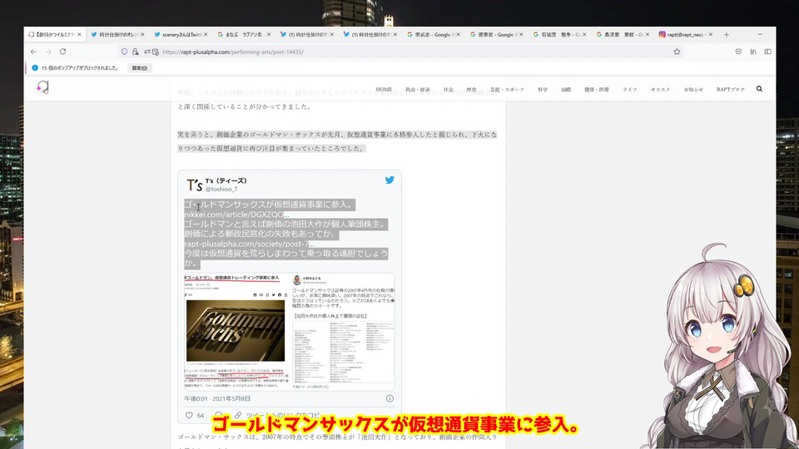Toggle the sidebar icon in toolbar
The width and height of the screenshot is (799, 449).
pos(768,52)
